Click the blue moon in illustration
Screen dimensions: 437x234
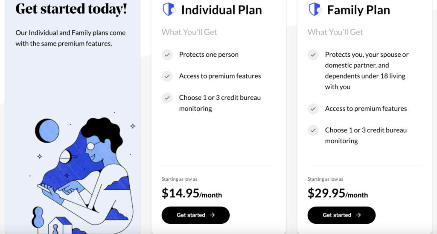coord(47,131)
